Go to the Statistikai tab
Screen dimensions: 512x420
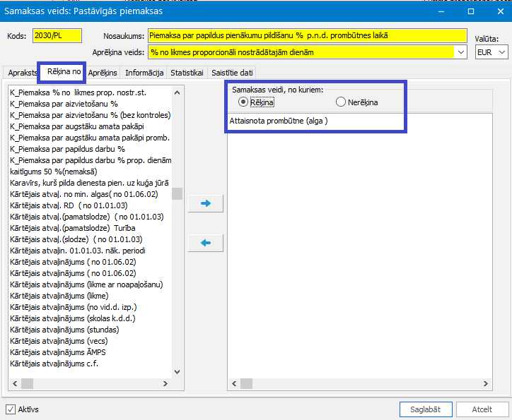click(x=187, y=73)
